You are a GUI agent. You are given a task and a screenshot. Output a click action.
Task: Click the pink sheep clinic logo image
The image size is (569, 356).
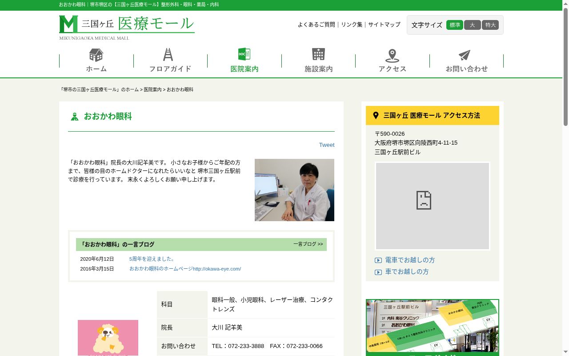pos(108,338)
